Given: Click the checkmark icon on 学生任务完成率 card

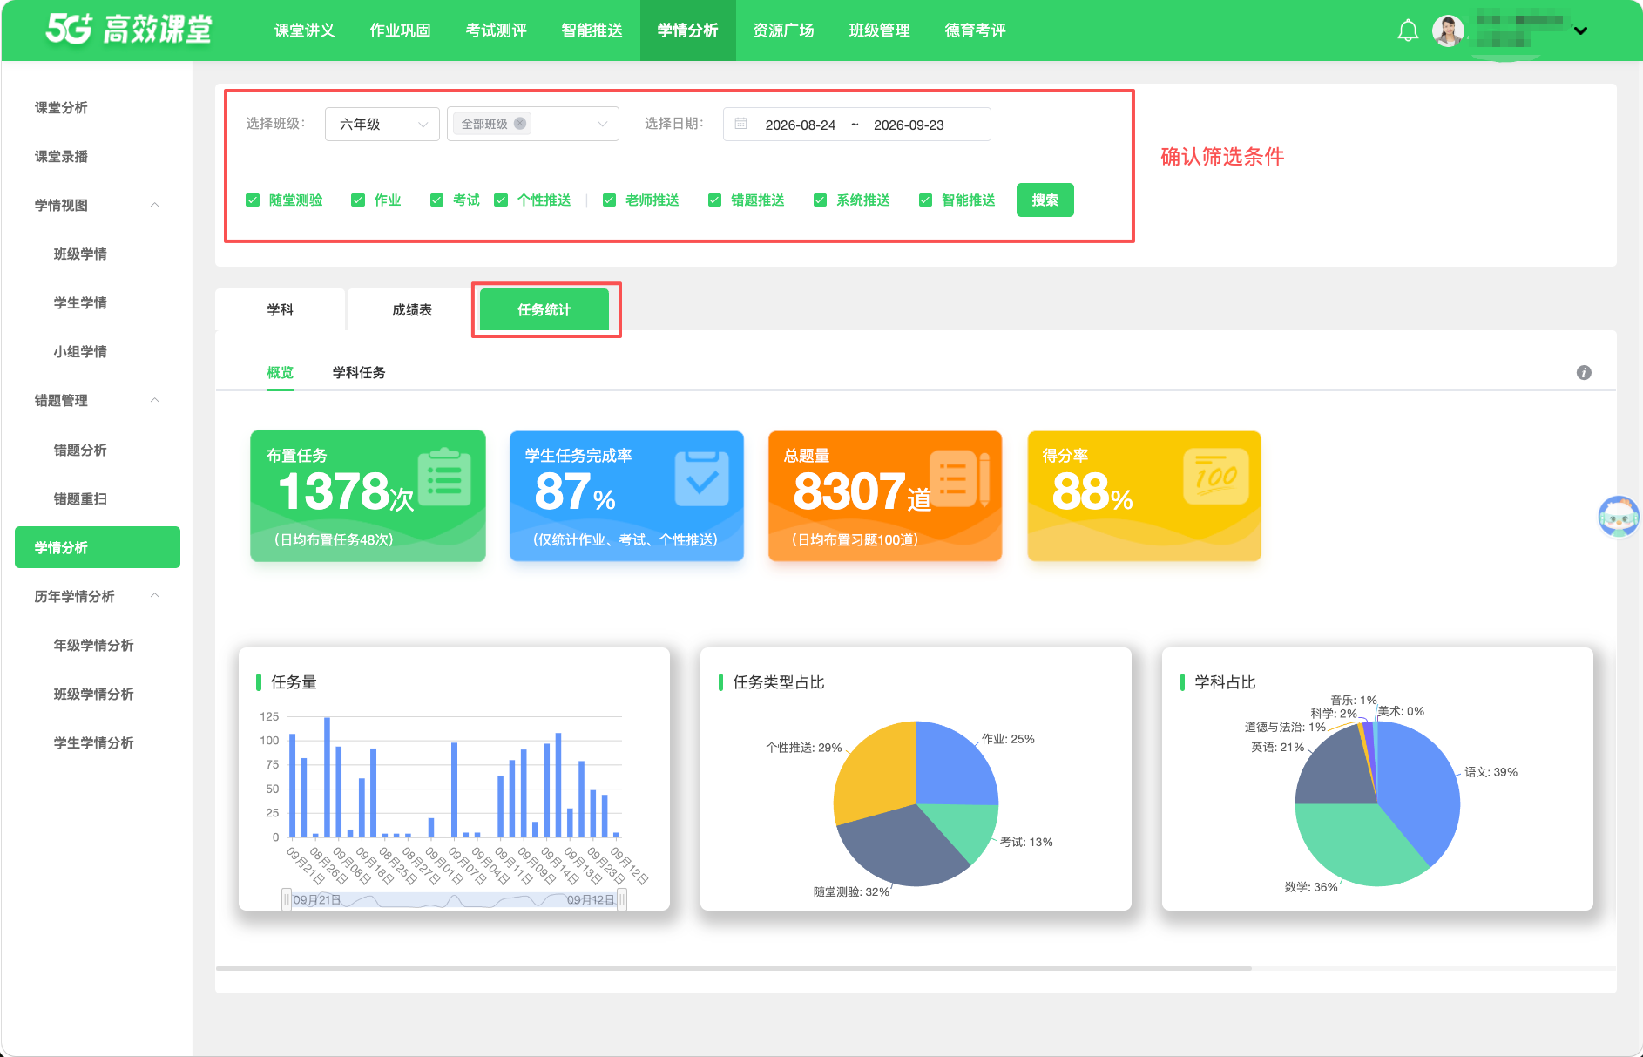Looking at the screenshot, I should [702, 478].
